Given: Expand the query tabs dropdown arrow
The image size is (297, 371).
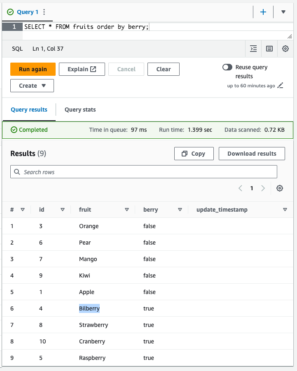Looking at the screenshot, I should coord(283,12).
